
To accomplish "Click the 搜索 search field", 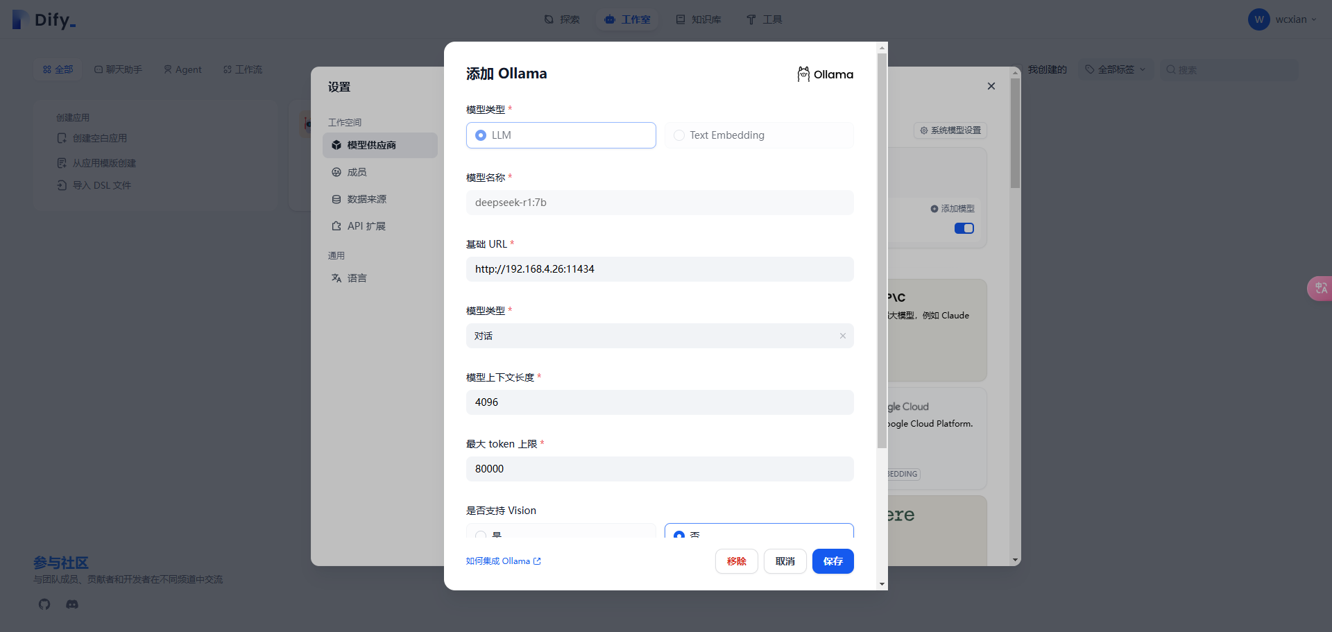I will 1229,69.
